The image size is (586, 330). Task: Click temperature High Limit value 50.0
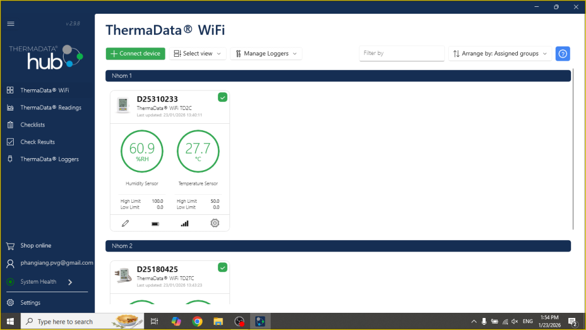pos(215,201)
